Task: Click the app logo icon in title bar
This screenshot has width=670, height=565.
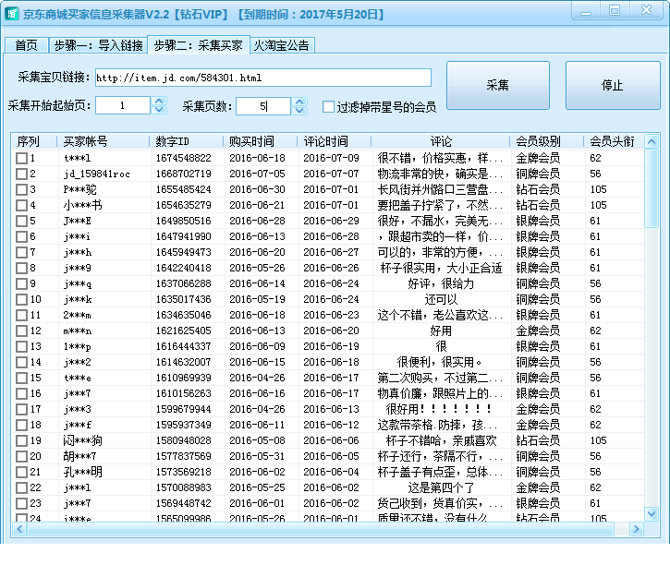Action: tap(12, 14)
